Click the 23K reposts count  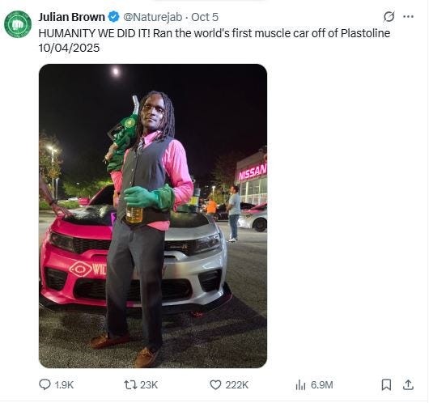tap(149, 385)
